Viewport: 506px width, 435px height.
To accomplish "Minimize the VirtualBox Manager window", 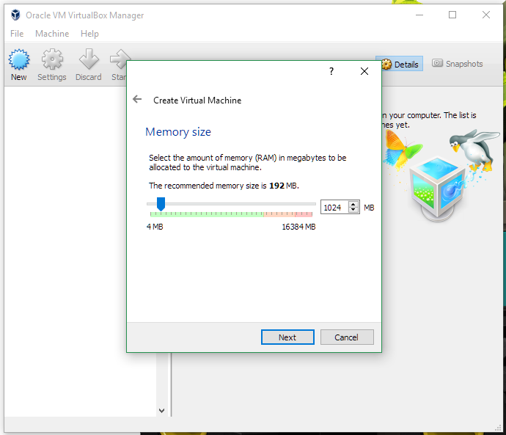I will [x=419, y=15].
